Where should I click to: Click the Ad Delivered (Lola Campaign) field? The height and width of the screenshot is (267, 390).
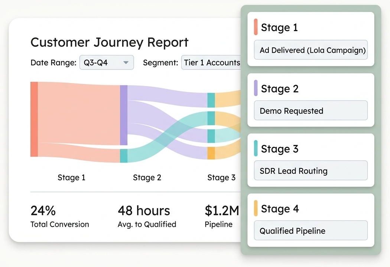pos(311,50)
